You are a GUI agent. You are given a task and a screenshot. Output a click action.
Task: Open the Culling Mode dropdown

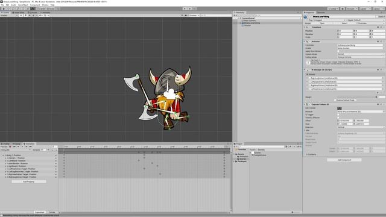[x=361, y=57]
